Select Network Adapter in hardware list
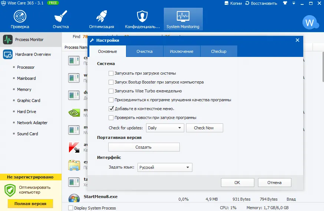324x211 pixels. coord(32,123)
